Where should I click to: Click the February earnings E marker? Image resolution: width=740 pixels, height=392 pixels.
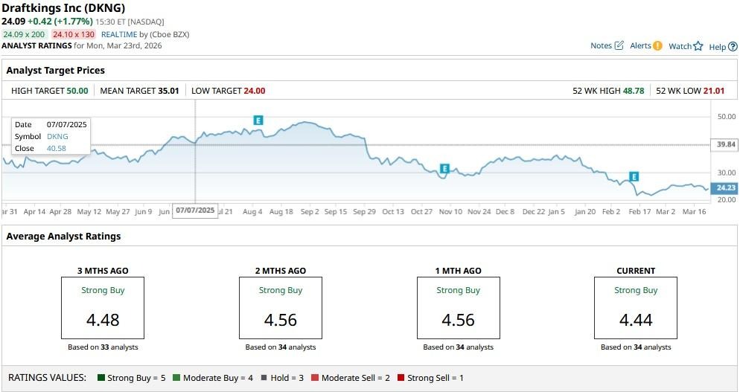(x=634, y=177)
